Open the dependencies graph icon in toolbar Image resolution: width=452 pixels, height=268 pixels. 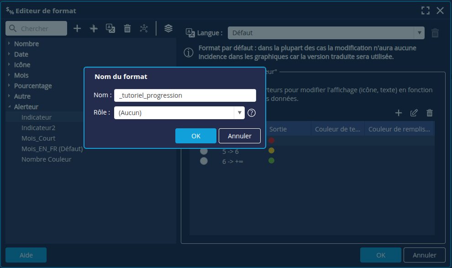pos(144,28)
